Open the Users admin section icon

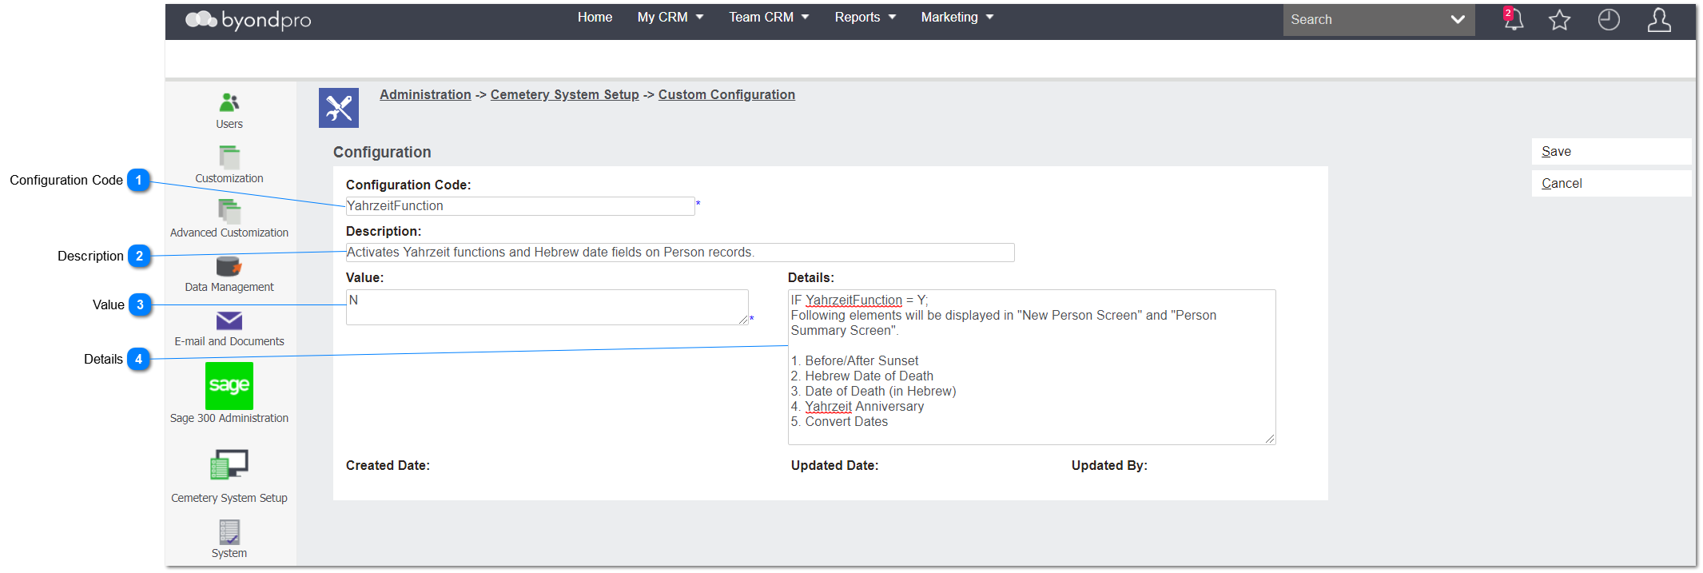[x=229, y=102]
